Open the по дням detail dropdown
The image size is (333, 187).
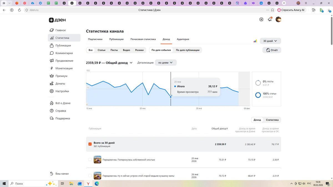coord(166,63)
